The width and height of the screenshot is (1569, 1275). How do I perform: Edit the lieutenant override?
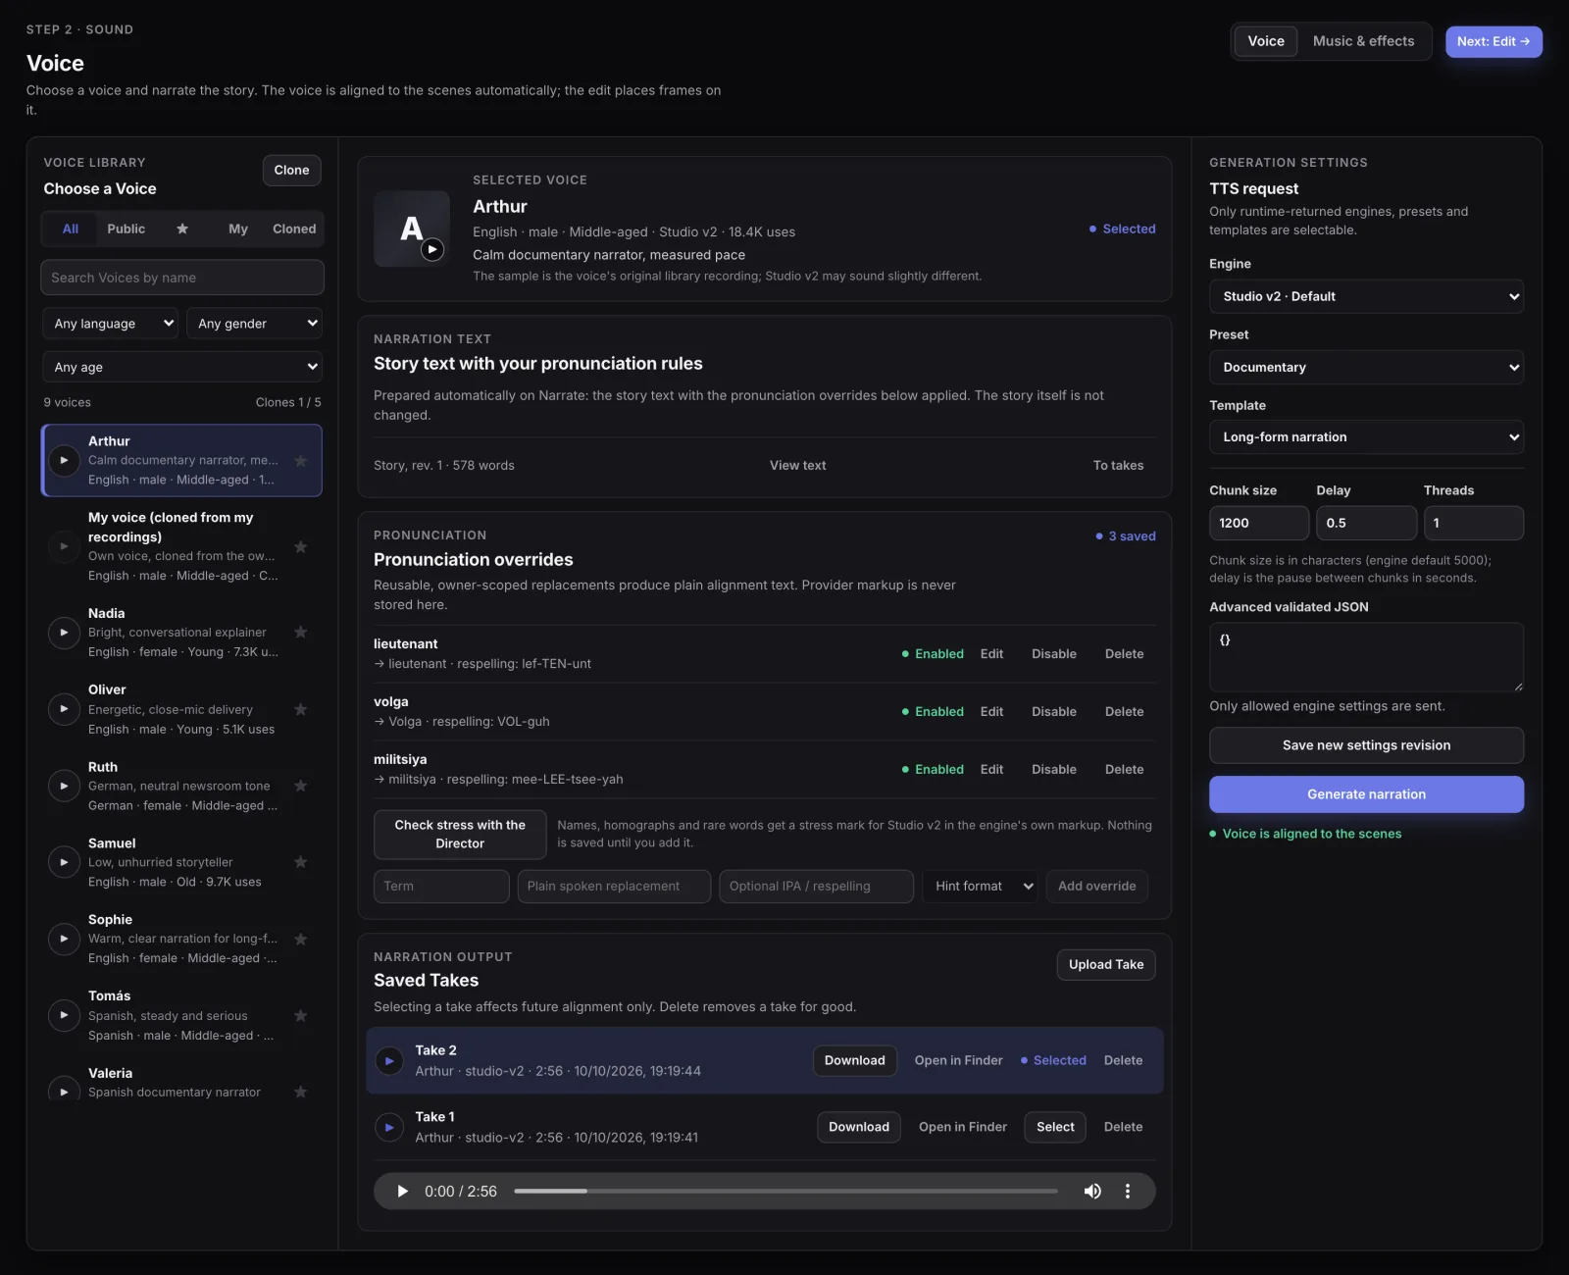point(991,654)
